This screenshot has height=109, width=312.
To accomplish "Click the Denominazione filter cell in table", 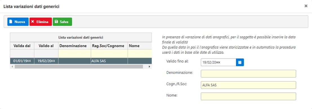I will click(x=75, y=54).
